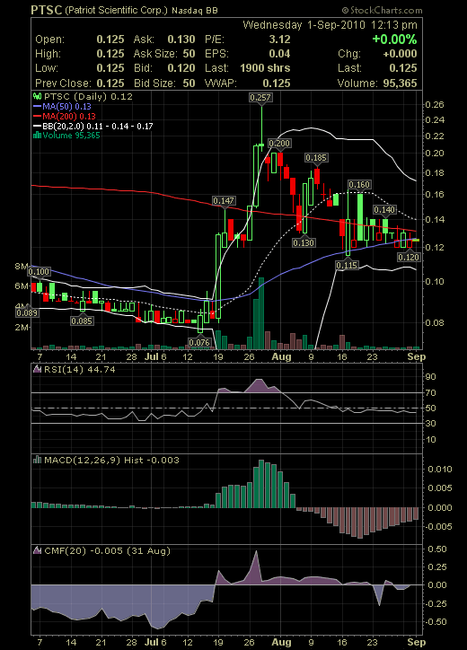Click the MACD(12,26,9) Hist -0.003 label
467x650 pixels.
point(111,461)
